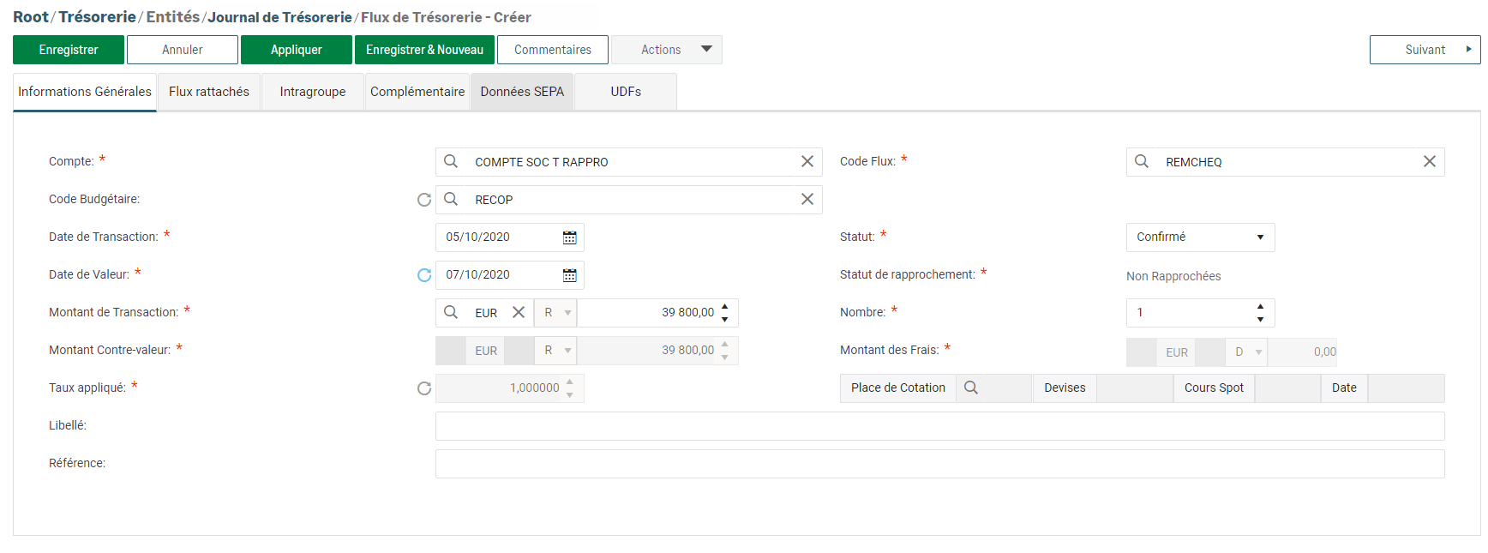Switch to the Flux rattachés tab
This screenshot has height=553, width=1488.
point(208,92)
